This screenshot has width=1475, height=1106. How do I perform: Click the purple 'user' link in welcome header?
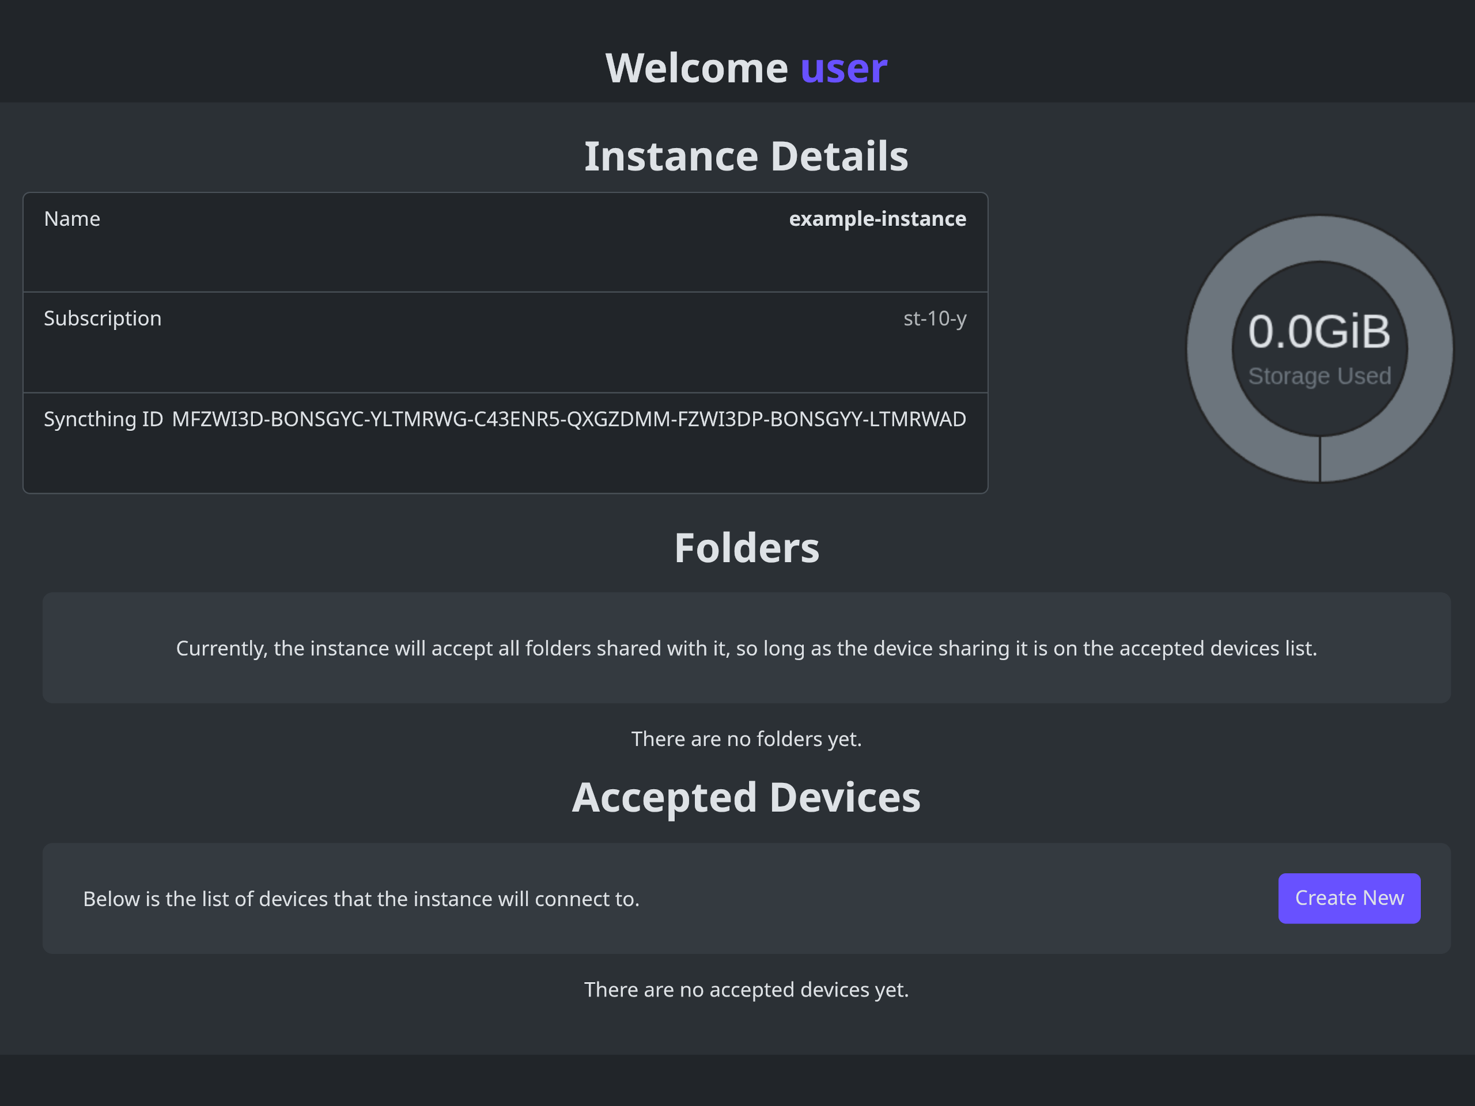coord(843,67)
